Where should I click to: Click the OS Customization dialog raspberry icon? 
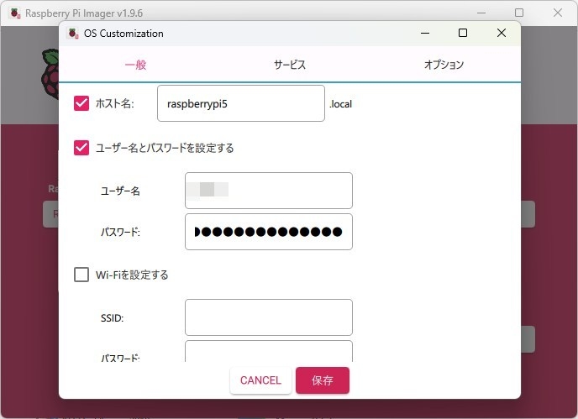[x=73, y=34]
